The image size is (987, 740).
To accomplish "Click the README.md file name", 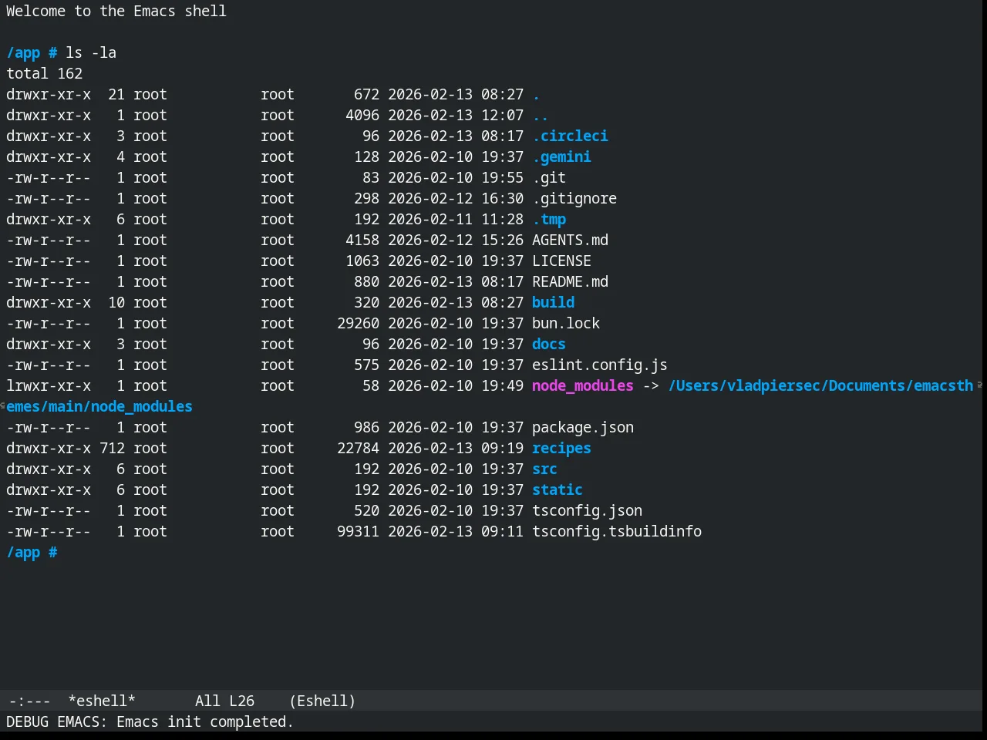I will pyautogui.click(x=570, y=281).
